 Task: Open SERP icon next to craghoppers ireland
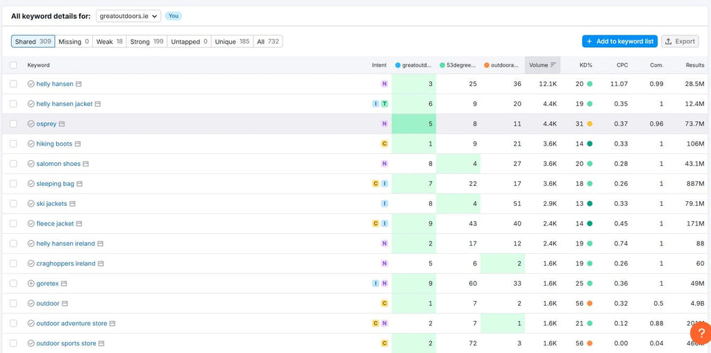pos(101,264)
